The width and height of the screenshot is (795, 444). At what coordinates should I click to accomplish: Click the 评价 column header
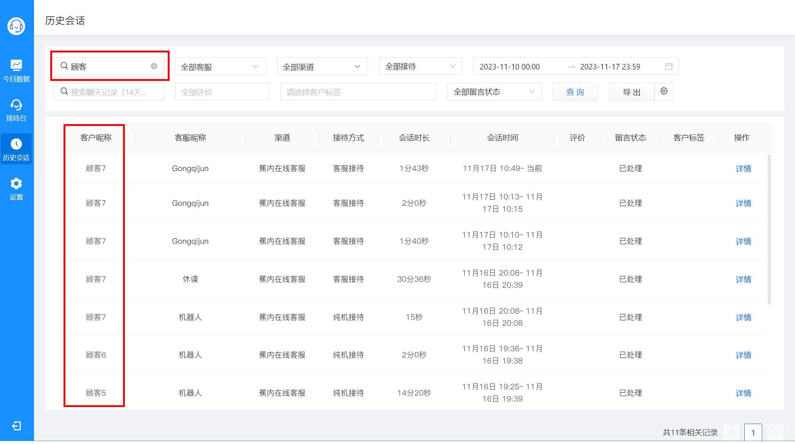click(x=577, y=138)
